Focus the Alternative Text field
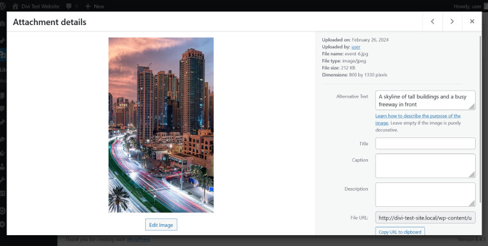488x246 pixels. point(425,100)
